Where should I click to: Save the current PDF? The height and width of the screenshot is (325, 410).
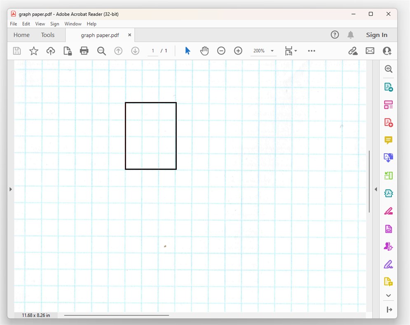coord(16,50)
